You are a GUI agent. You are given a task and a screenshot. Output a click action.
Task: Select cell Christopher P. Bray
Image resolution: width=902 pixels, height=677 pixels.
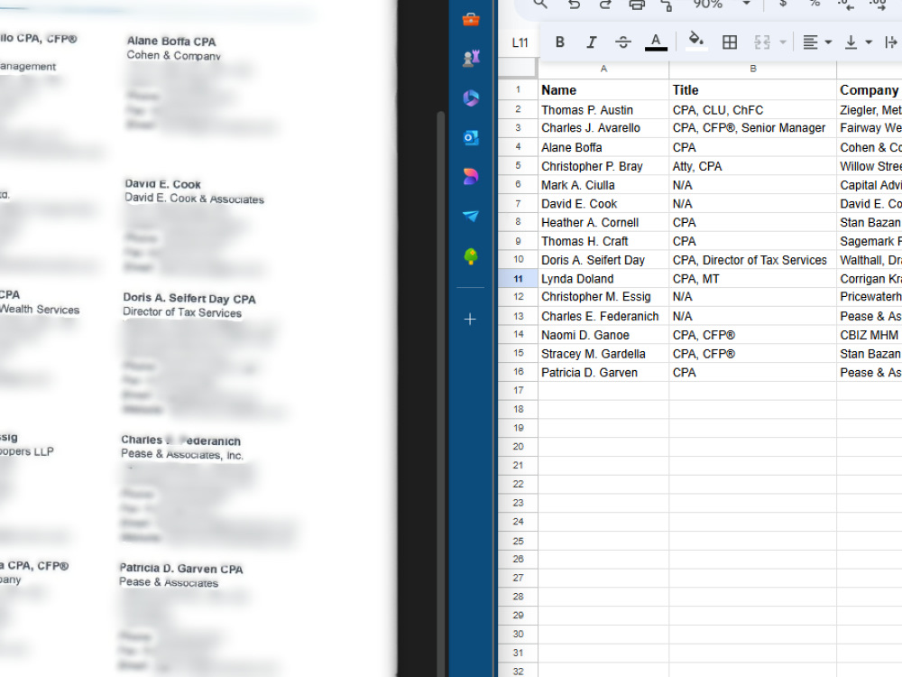(x=603, y=166)
